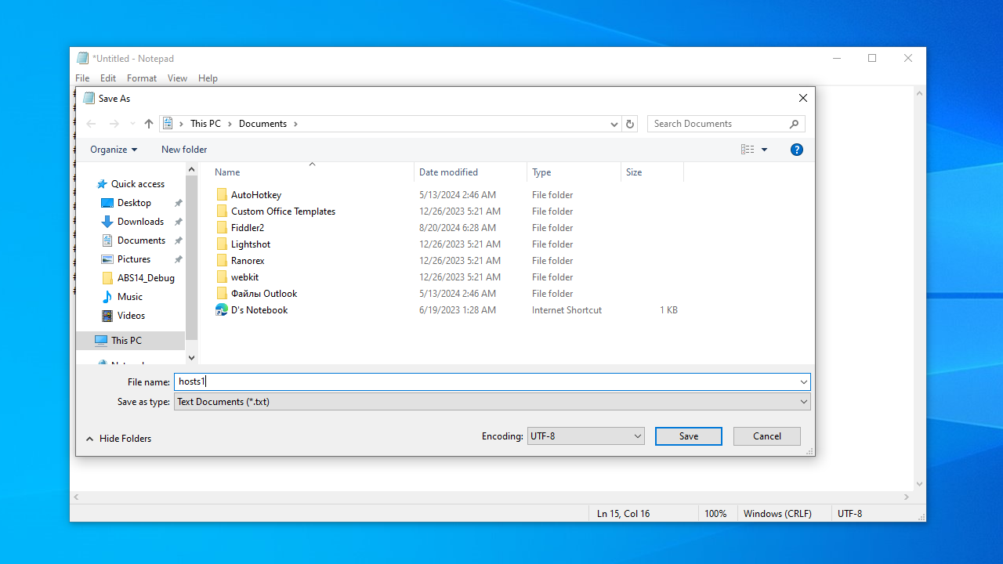
Task: Click the Downloads icon in Quick access
Action: coord(107,222)
